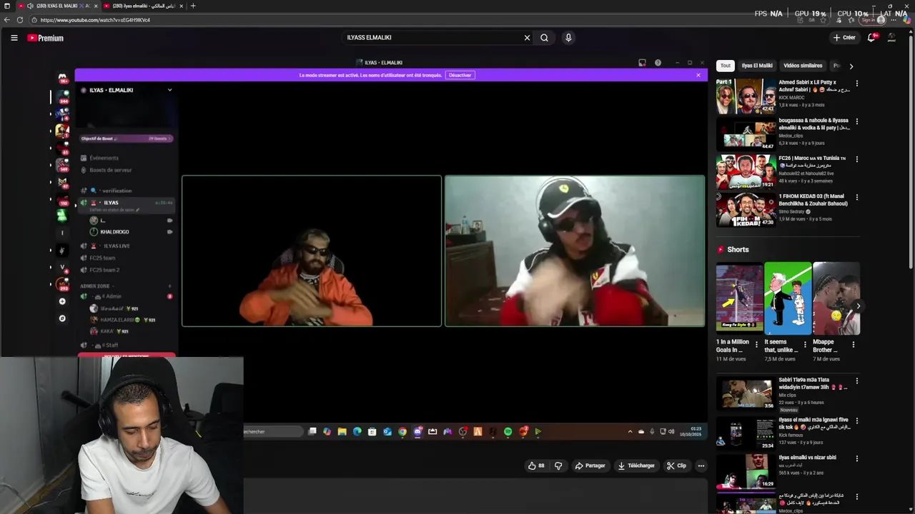Select the 'Ilyas El Maliki' filter chip
This screenshot has width=915, height=514.
tap(757, 66)
